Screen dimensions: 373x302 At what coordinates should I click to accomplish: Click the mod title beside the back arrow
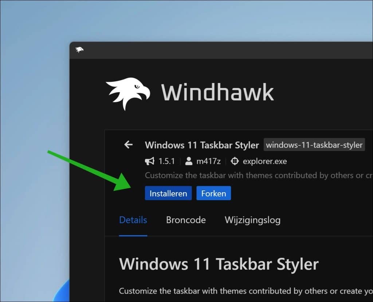click(x=202, y=145)
